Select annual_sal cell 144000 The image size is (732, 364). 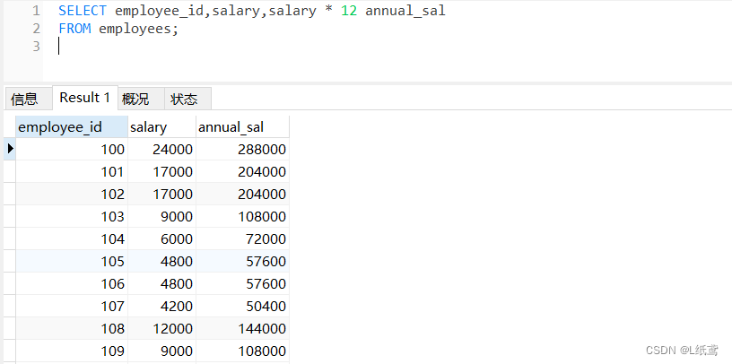click(x=242, y=328)
